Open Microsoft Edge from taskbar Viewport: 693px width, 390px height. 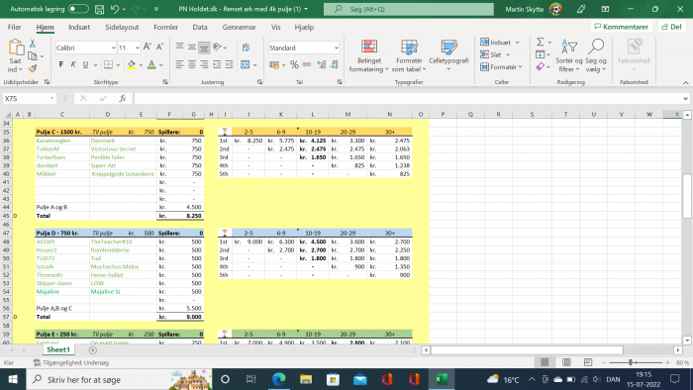[278, 379]
